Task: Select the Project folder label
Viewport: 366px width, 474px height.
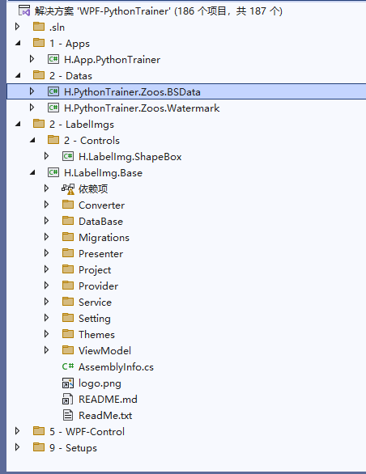Action: 95,270
